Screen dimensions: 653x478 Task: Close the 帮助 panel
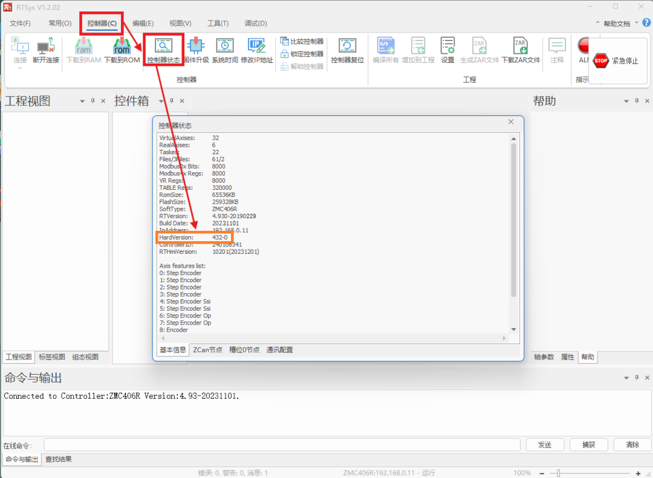[x=647, y=101]
